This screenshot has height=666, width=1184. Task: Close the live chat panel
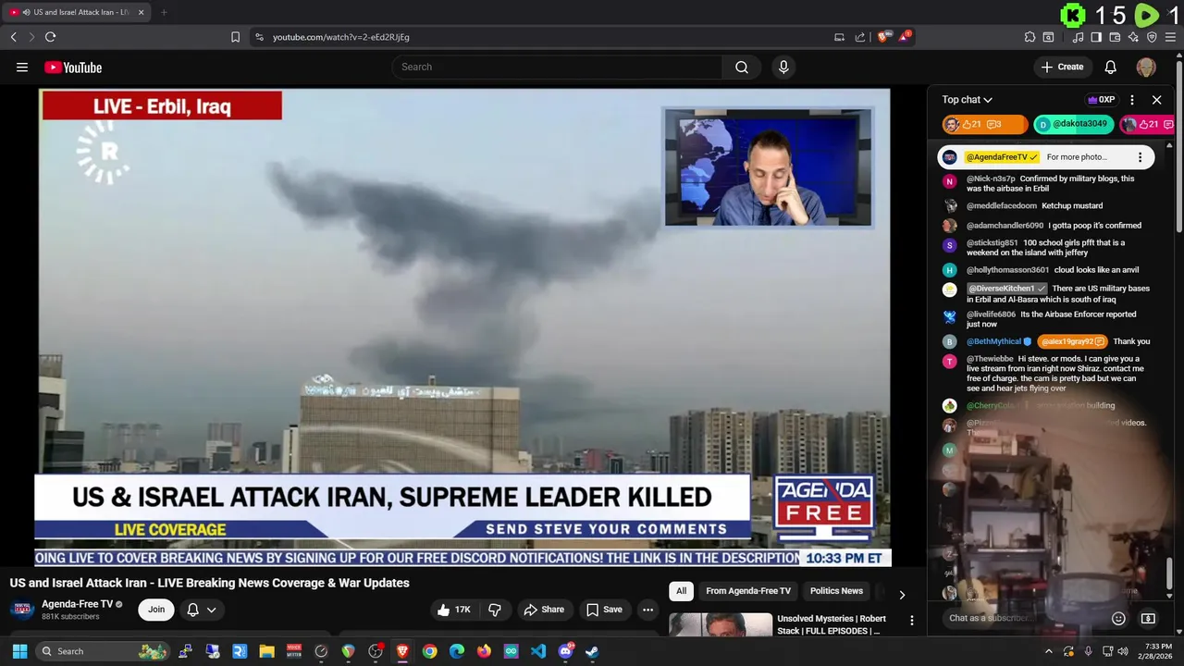(x=1156, y=100)
